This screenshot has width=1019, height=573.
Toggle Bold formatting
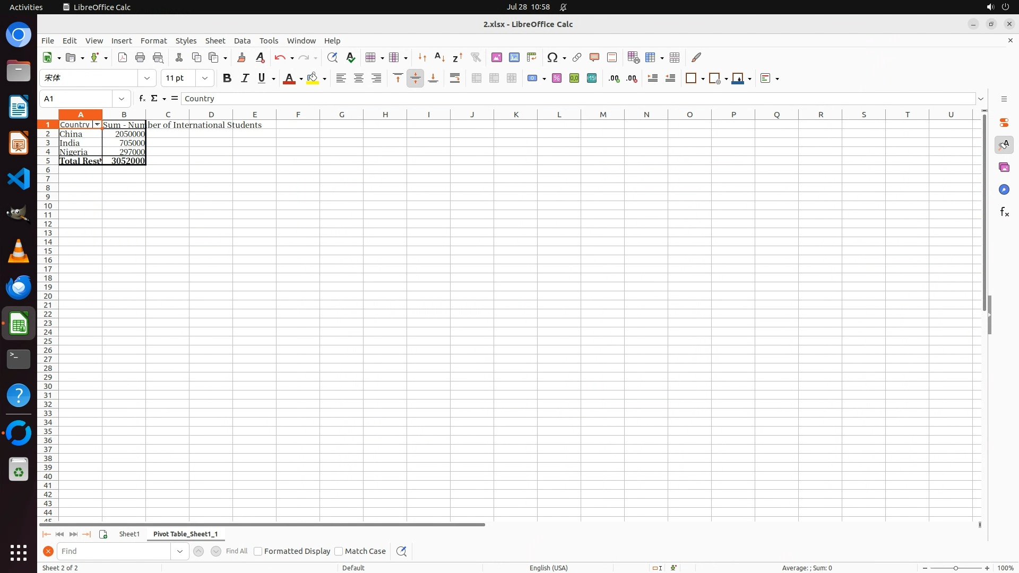[x=227, y=79]
